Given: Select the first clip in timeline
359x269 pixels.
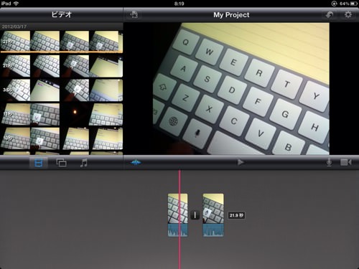Looking at the screenshot, I should pos(177,215).
